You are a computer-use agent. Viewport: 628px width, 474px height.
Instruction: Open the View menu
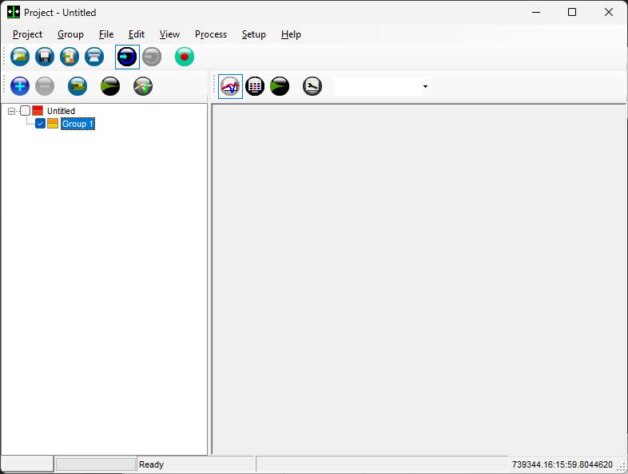click(x=169, y=34)
